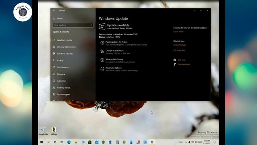Click the Backup arrow icon in sidebar
The height and width of the screenshot is (145, 257).
[x=54, y=60]
